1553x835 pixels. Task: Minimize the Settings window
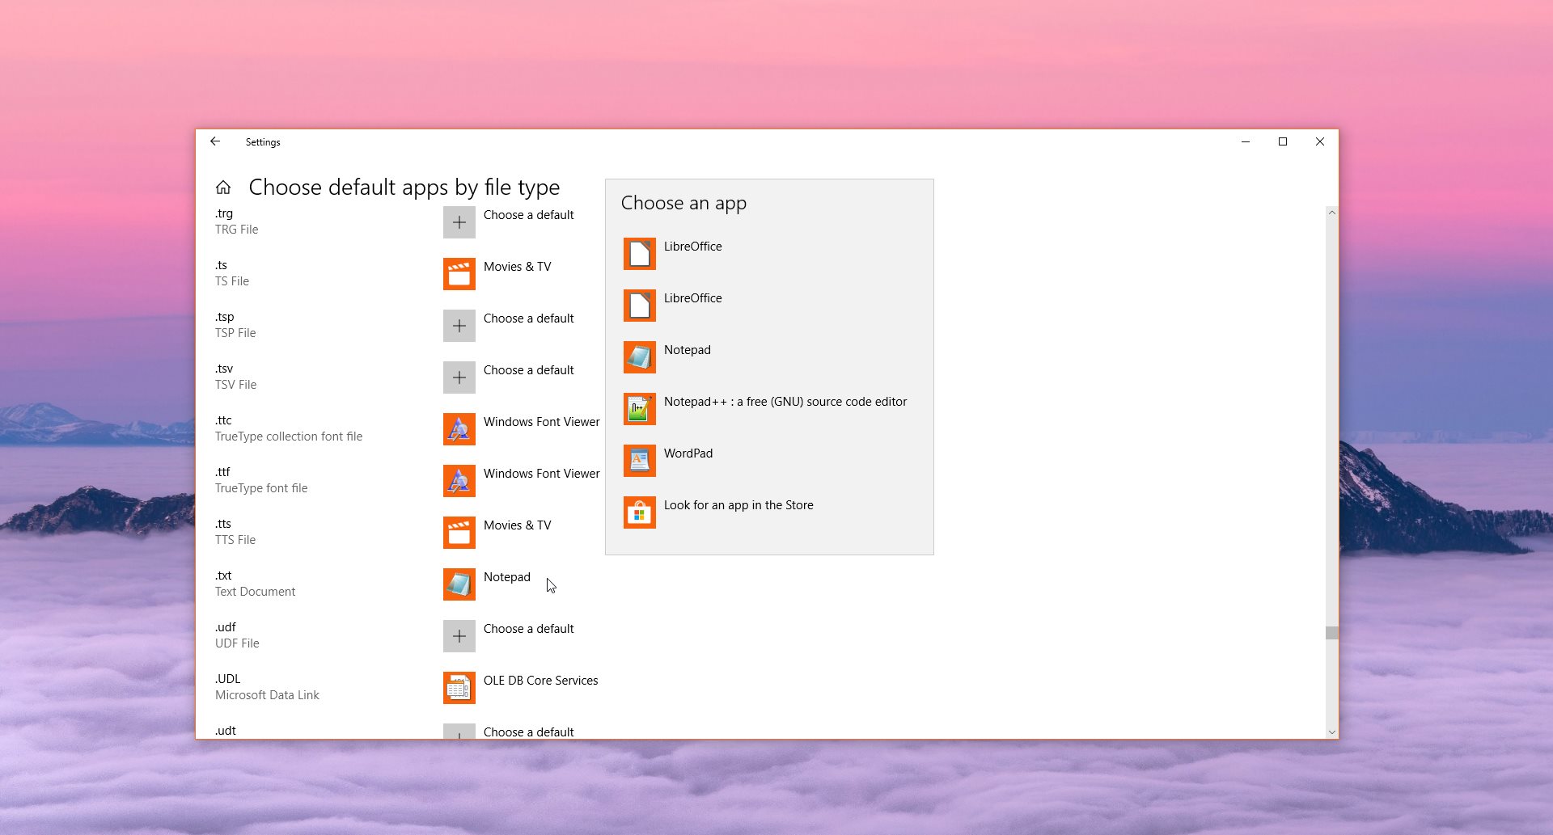pyautogui.click(x=1246, y=141)
